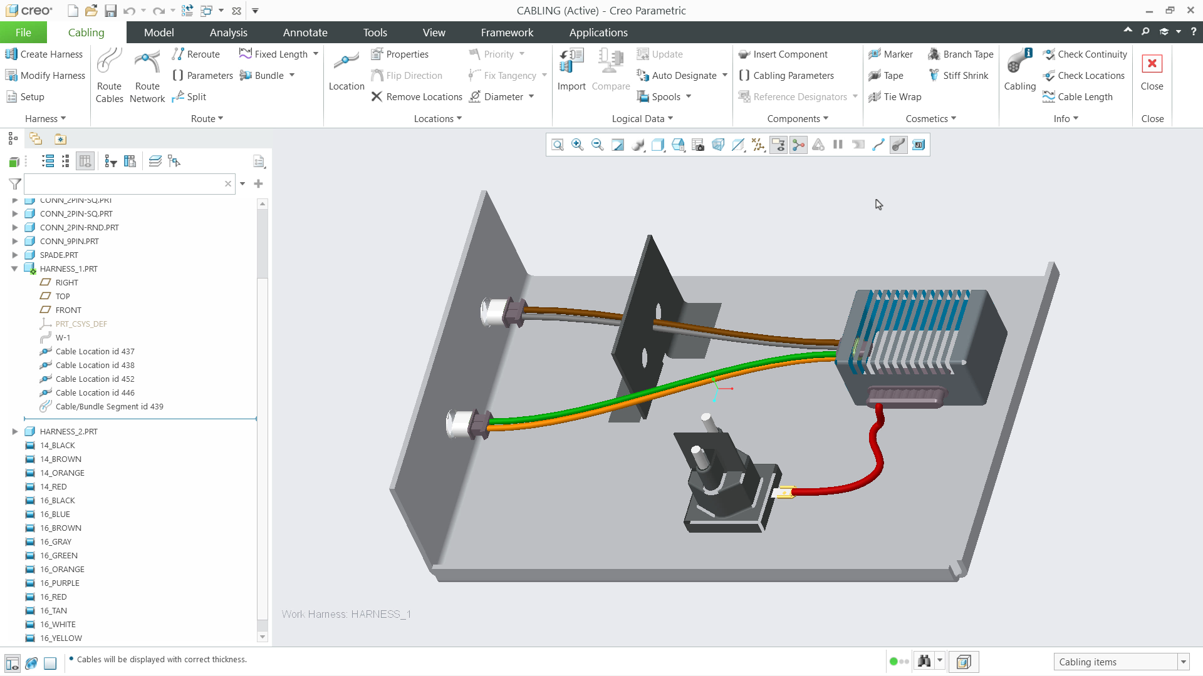Select Remove Locations
The width and height of the screenshot is (1203, 676).
417,96
